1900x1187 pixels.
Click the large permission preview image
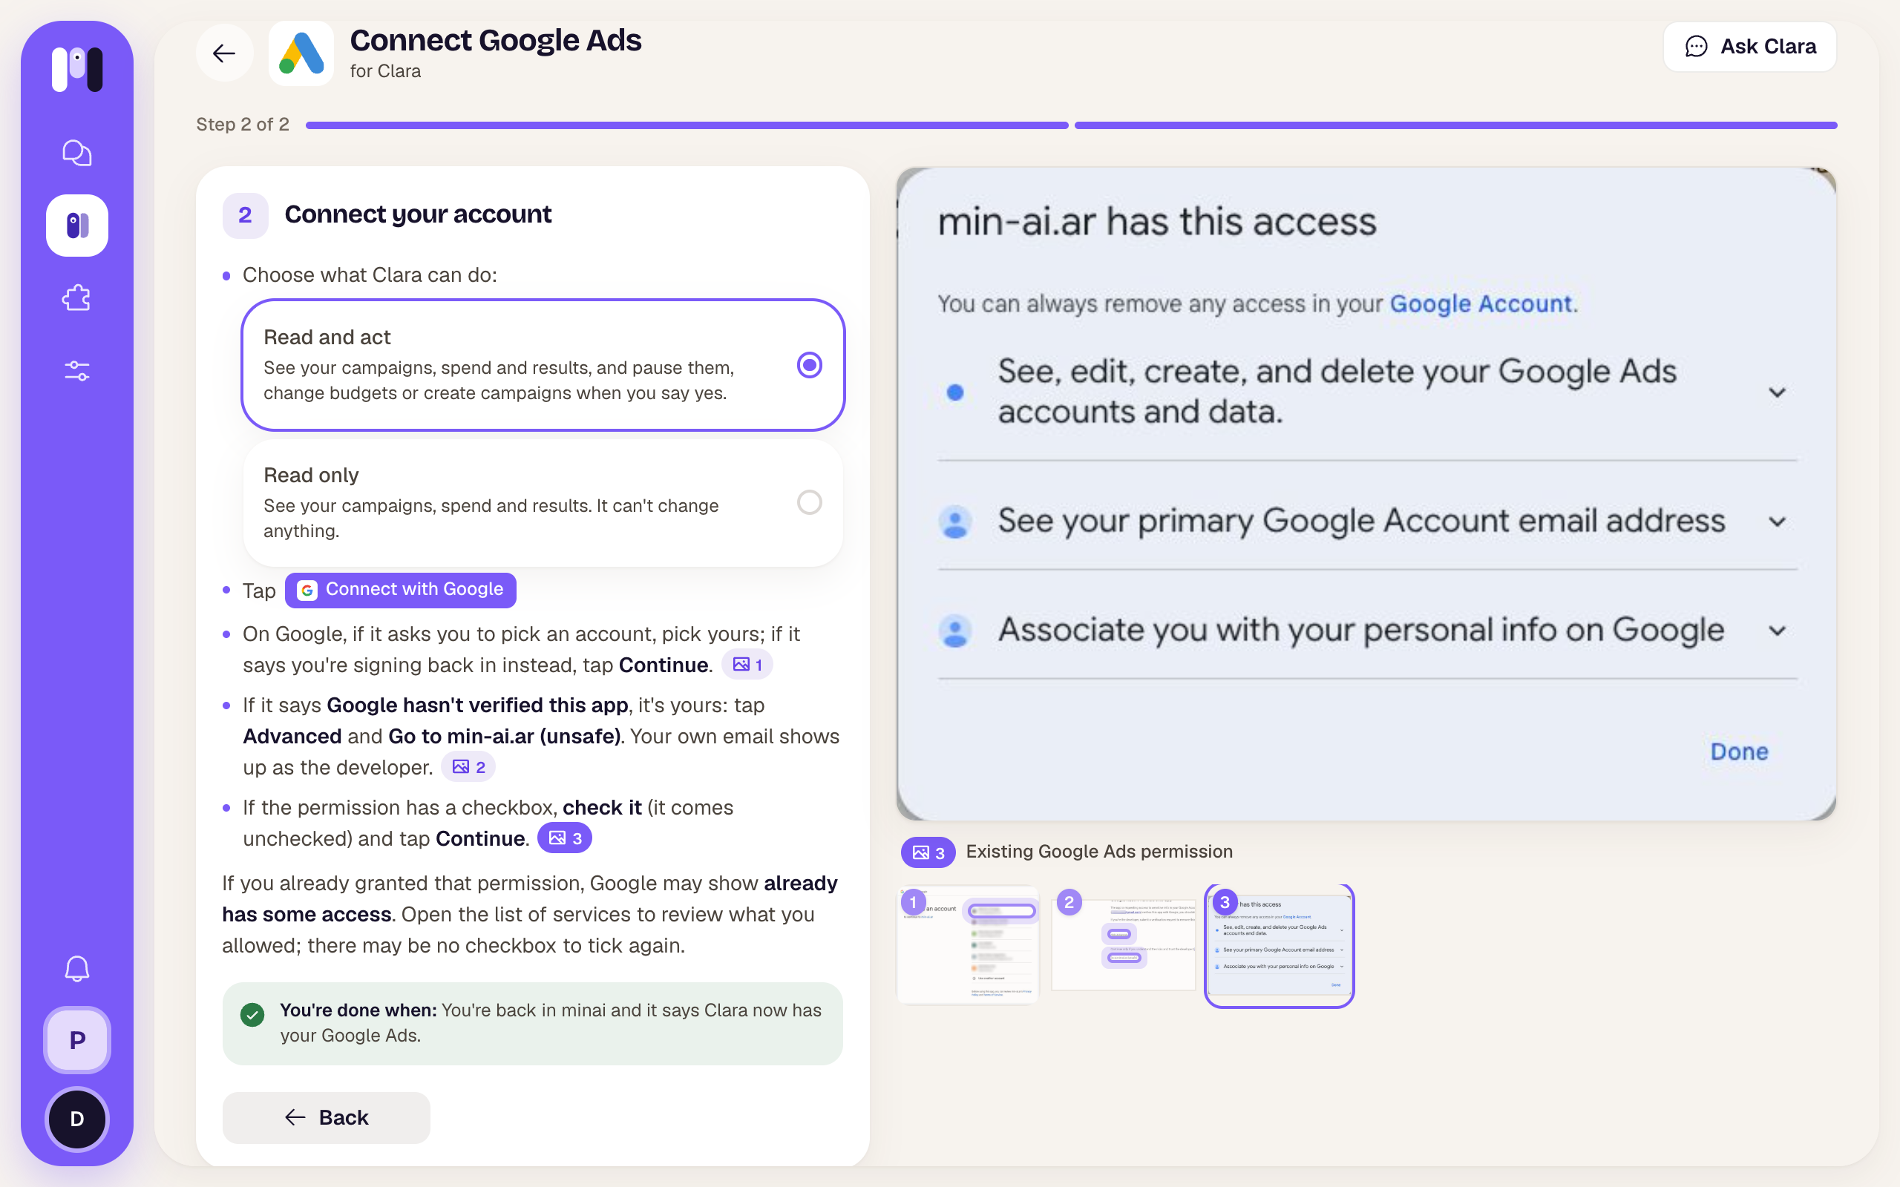(1366, 493)
